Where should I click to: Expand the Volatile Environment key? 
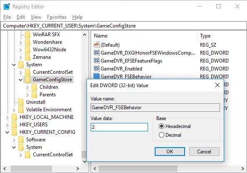[x=14, y=110]
